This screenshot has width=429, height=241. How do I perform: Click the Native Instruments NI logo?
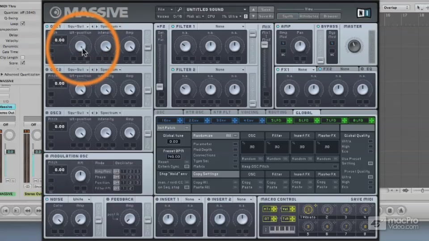(364, 13)
